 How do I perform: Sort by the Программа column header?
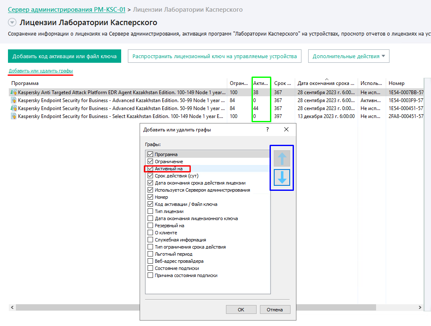click(x=118, y=83)
